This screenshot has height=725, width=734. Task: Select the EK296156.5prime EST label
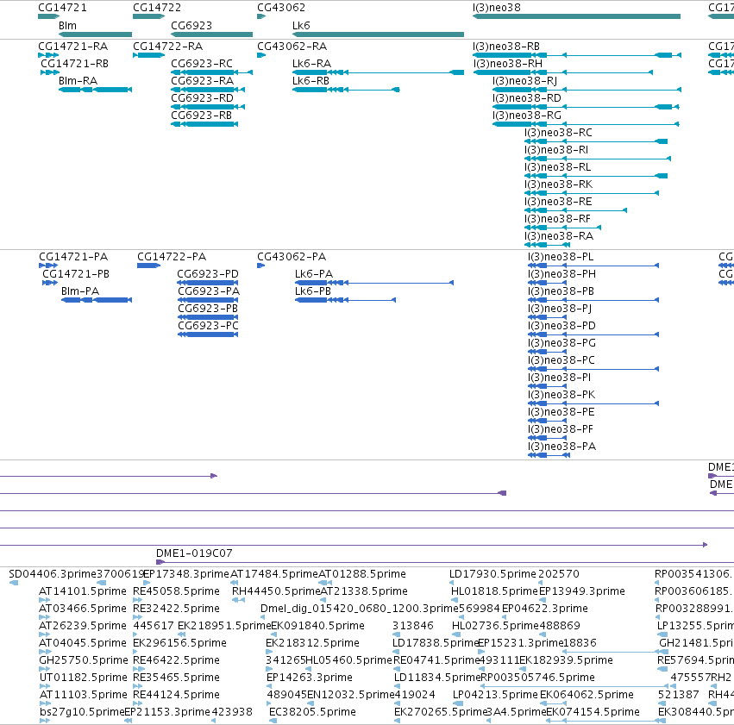179,643
